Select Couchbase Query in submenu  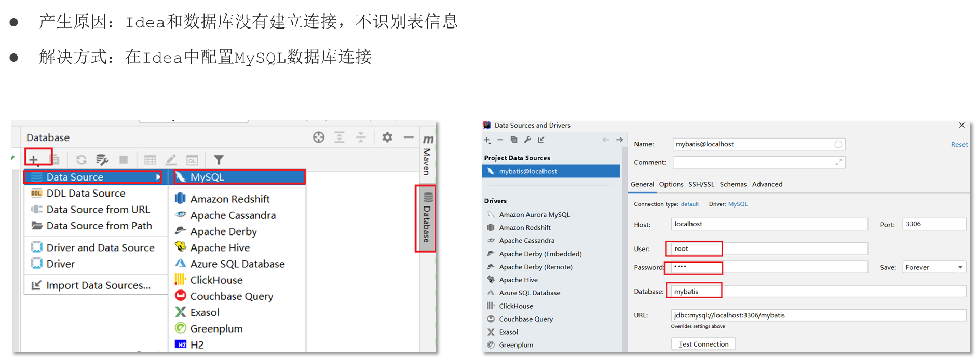(x=238, y=296)
